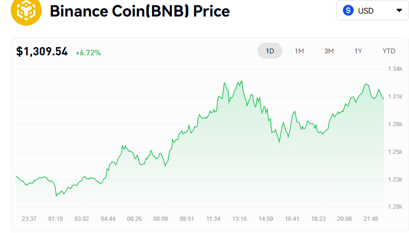The height and width of the screenshot is (233, 409).
Task: Click the 1.34k price axis label
Action: (395, 69)
